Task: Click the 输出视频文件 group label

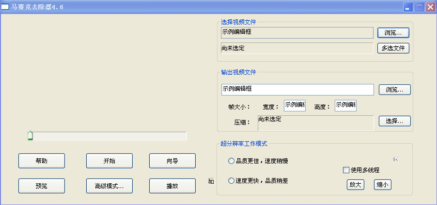Action: coord(238,72)
